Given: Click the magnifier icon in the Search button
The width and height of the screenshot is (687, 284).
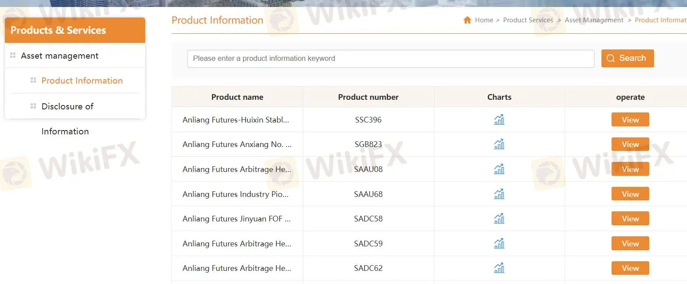Looking at the screenshot, I should pos(610,58).
